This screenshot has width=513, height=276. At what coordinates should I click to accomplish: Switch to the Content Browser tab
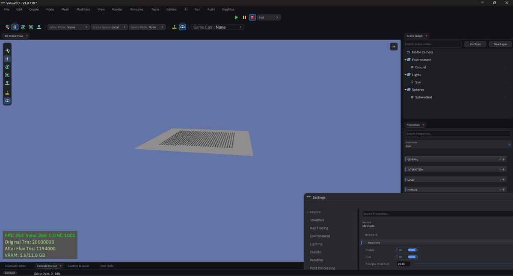[x=79, y=266]
